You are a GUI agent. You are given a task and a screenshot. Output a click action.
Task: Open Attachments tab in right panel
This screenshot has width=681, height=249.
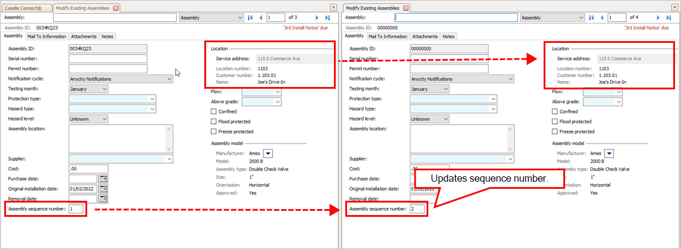tap(425, 36)
